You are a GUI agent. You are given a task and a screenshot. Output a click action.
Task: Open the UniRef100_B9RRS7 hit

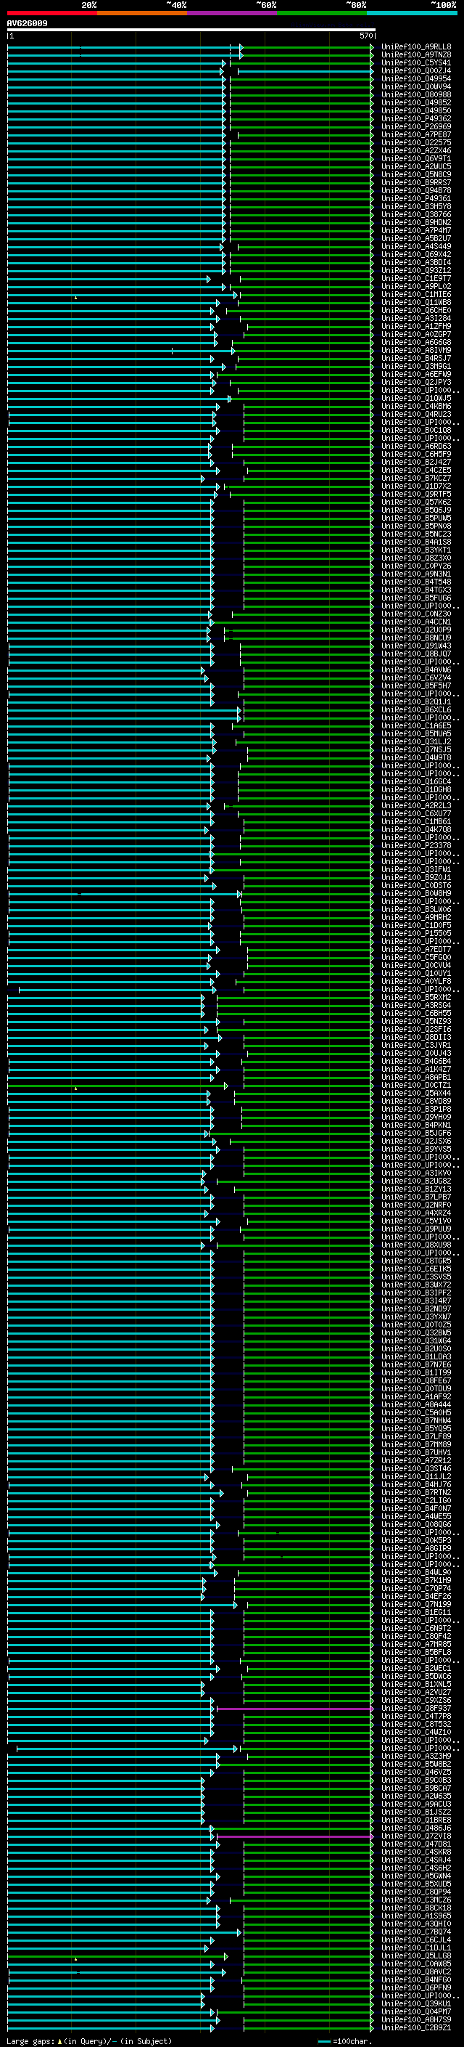coord(416,183)
